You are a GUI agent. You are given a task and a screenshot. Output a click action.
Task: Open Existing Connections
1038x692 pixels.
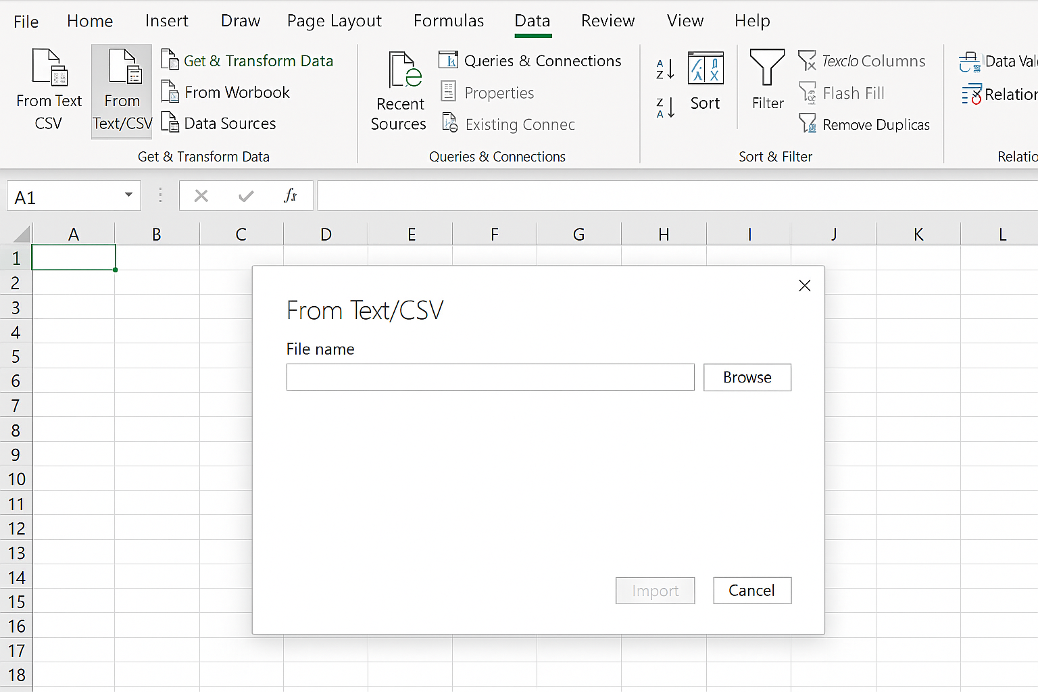[x=508, y=124]
